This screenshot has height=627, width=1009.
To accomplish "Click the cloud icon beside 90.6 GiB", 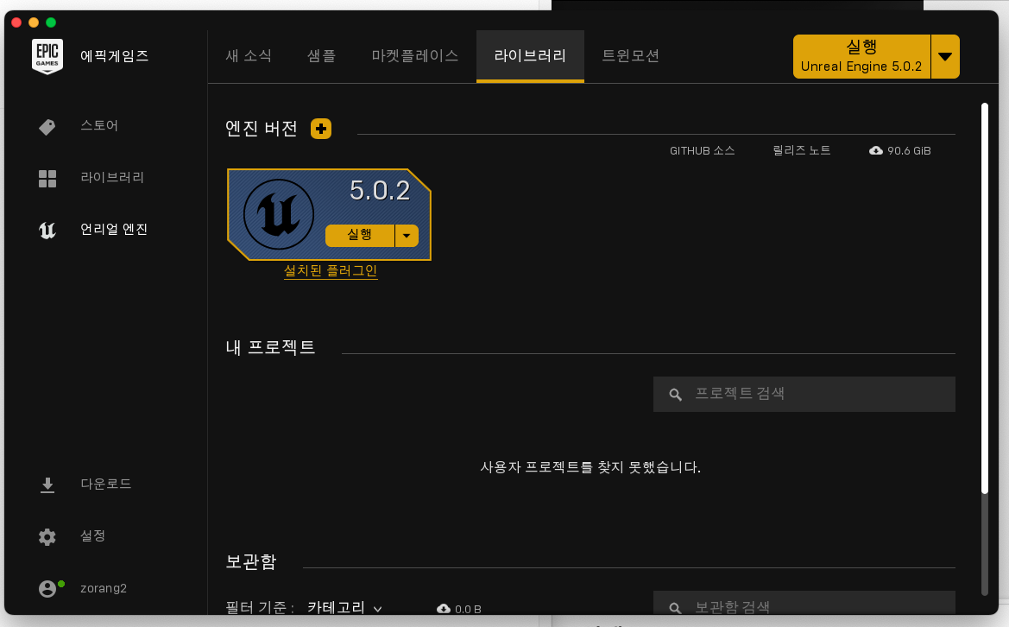I will coord(876,150).
